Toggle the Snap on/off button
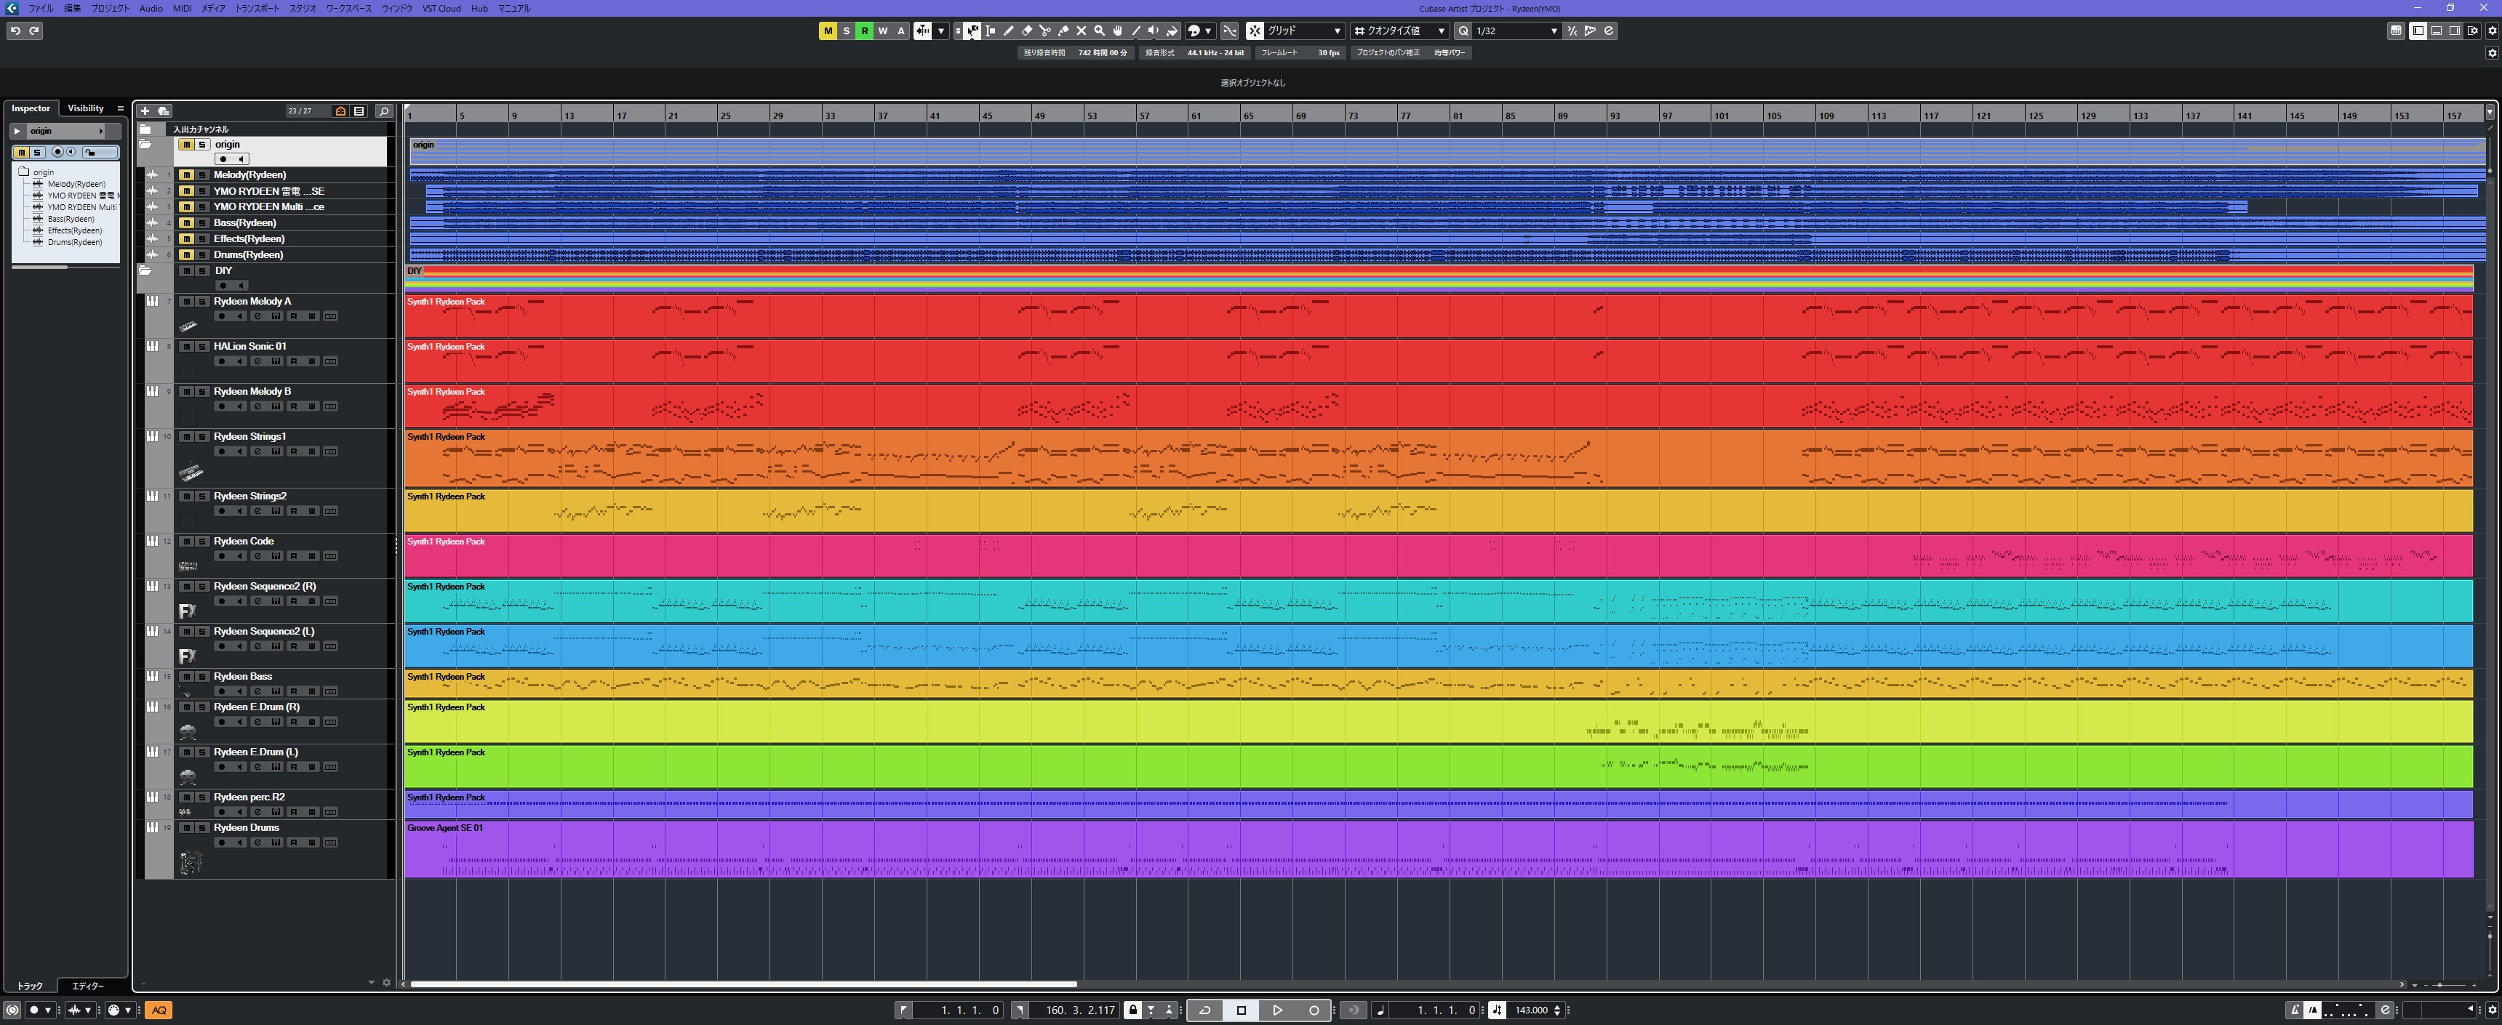The height and width of the screenshot is (1025, 2502). point(1255,31)
